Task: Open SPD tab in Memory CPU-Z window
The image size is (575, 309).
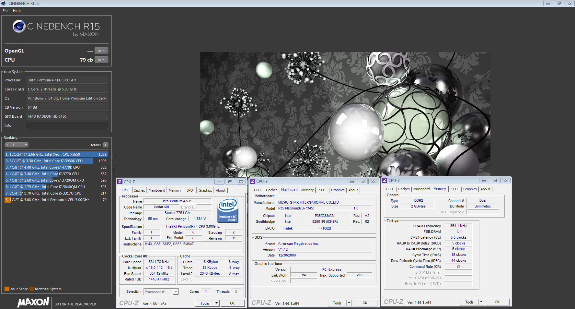Action: point(454,189)
